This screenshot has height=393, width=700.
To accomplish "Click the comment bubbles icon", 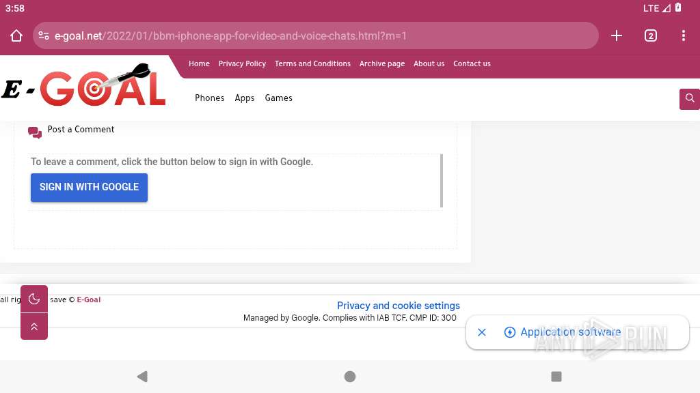I will [35, 132].
